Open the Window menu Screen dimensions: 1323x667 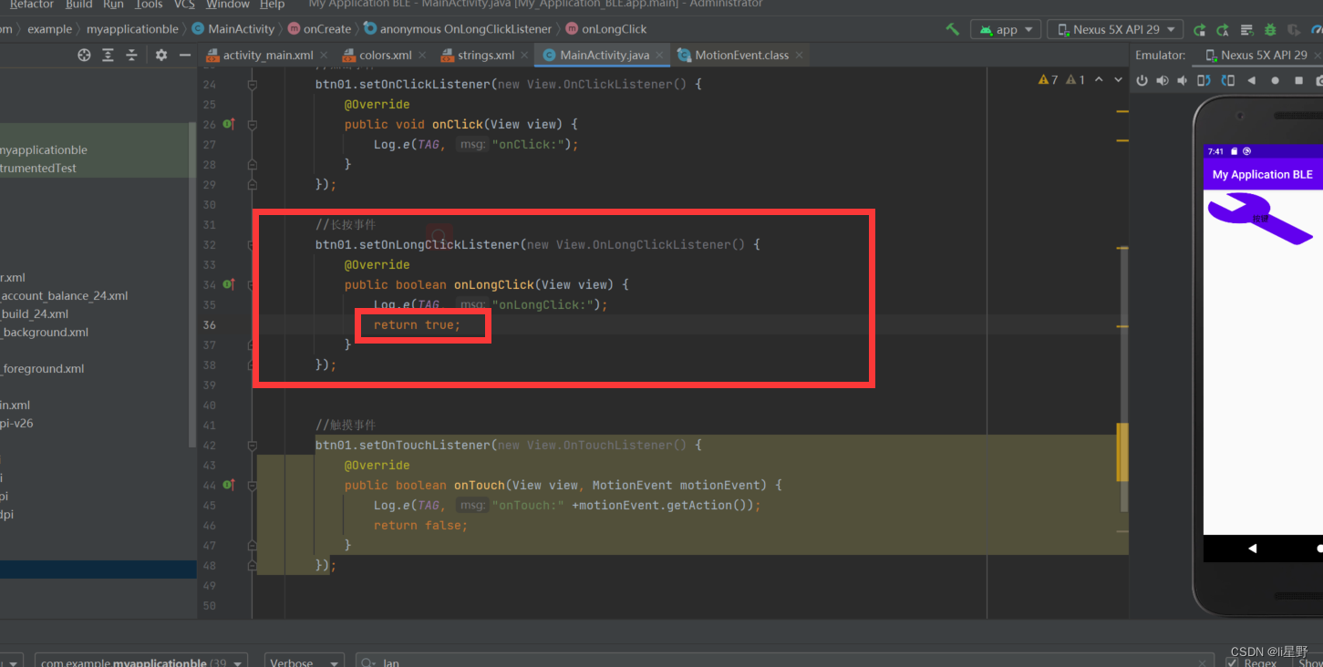pos(228,5)
